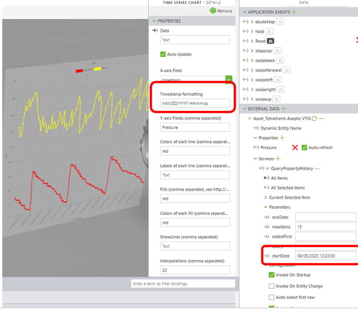The height and width of the screenshot is (309, 358).
Task: Open the X-axis Field dropdown
Action: click(x=229, y=79)
